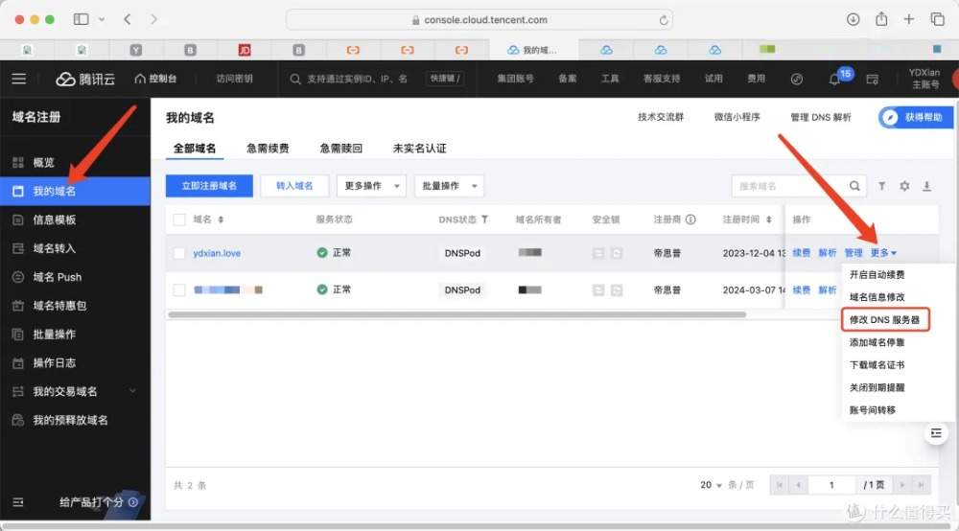This screenshot has height=531, width=959.
Task: Click first security lock icon for ydxian.love
Action: click(x=598, y=253)
